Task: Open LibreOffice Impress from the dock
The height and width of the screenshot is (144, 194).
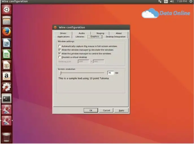Action: coord(6,65)
